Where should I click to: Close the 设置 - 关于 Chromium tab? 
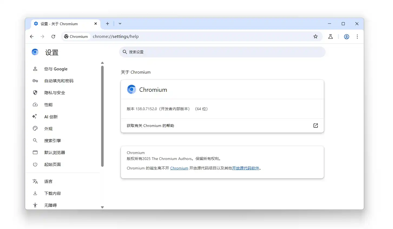click(x=95, y=24)
